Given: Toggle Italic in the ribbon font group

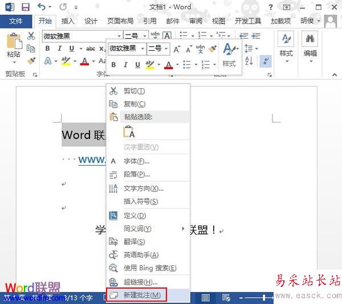Looking at the screenshot, I should click(x=59, y=48).
